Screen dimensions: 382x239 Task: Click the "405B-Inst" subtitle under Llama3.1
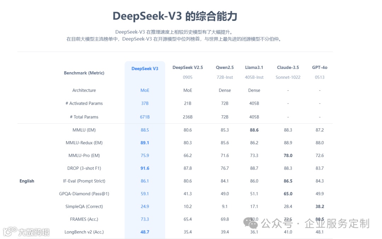pyautogui.click(x=254, y=77)
